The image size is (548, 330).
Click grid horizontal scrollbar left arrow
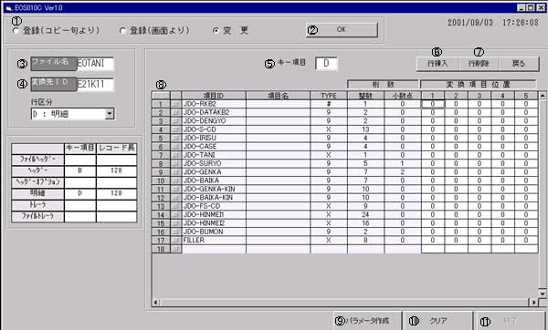point(156,303)
